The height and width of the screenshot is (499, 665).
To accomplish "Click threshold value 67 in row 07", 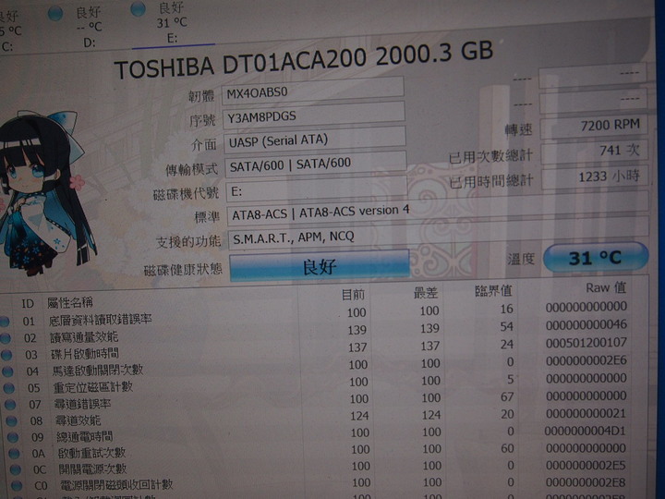I will (x=507, y=397).
